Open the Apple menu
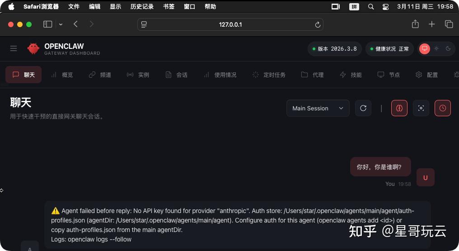Screen dimensions: 459x251 click(x=11, y=6)
